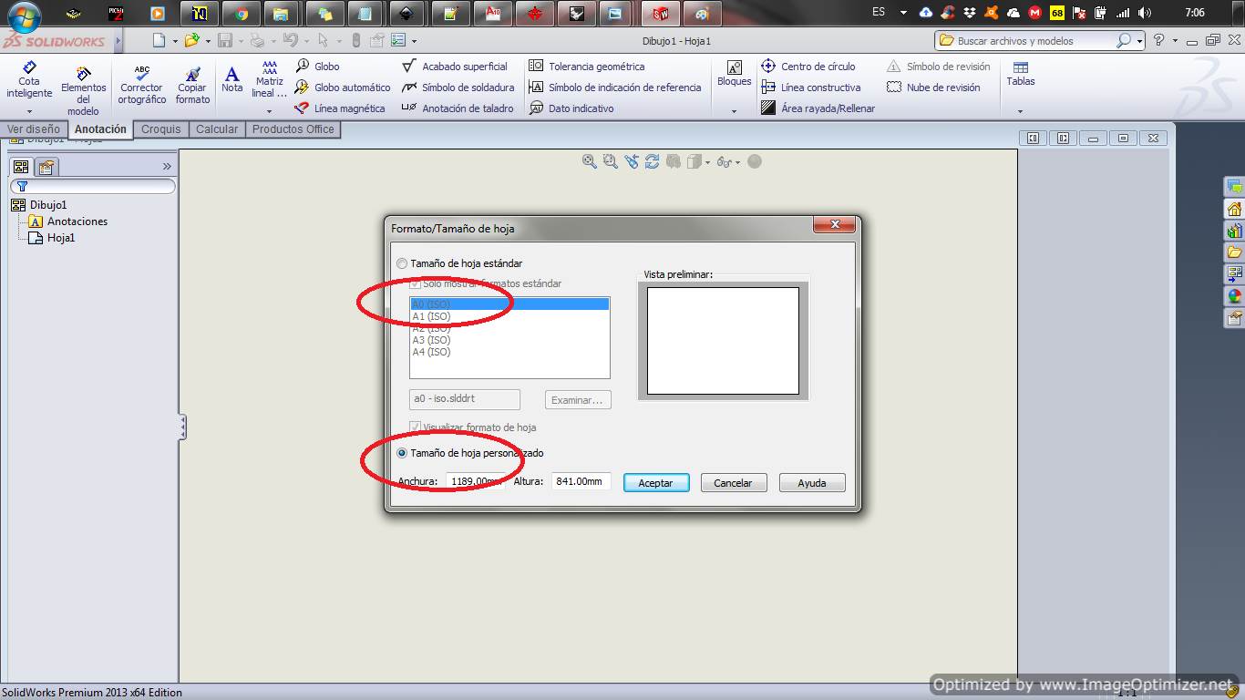
Task: Insert an Acabado superficial symbol
Action: (x=455, y=67)
